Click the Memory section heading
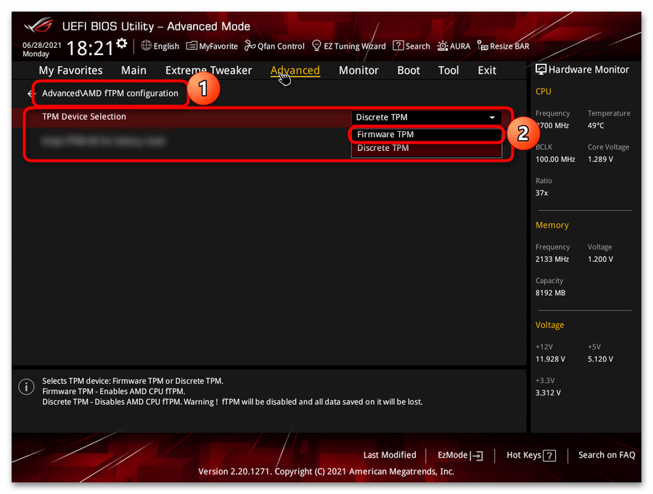 pos(552,226)
